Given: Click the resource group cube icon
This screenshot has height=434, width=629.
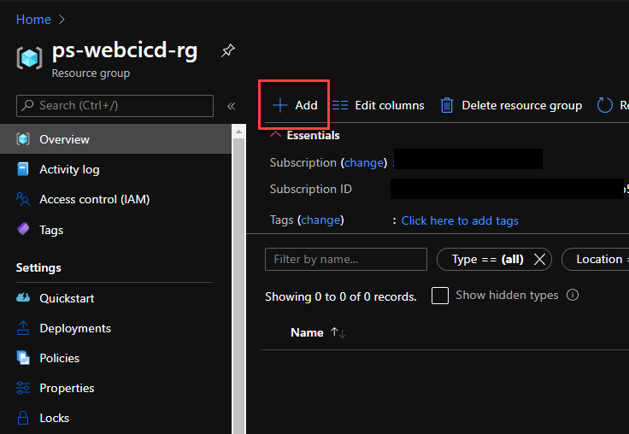Looking at the screenshot, I should coord(30,58).
